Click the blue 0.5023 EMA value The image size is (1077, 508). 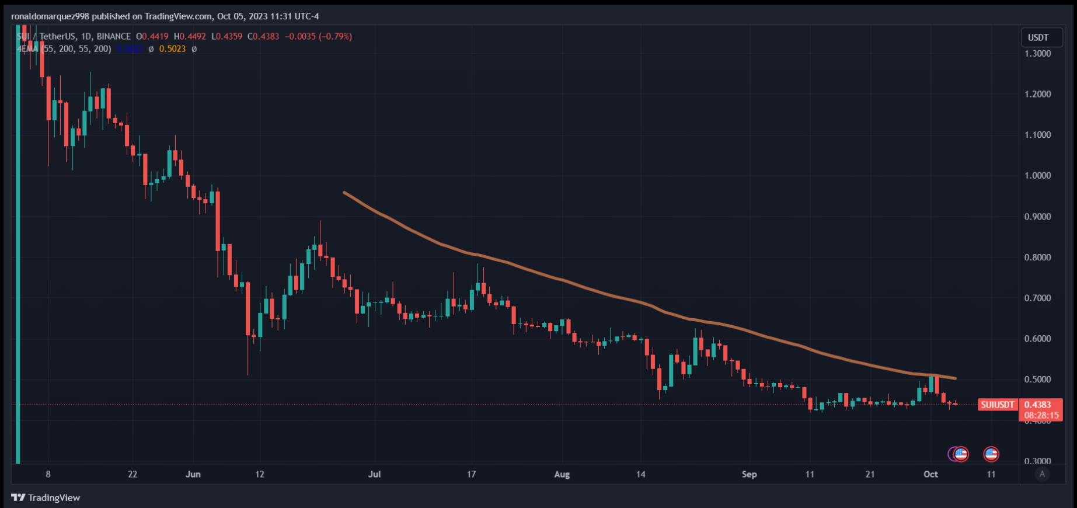click(x=129, y=49)
